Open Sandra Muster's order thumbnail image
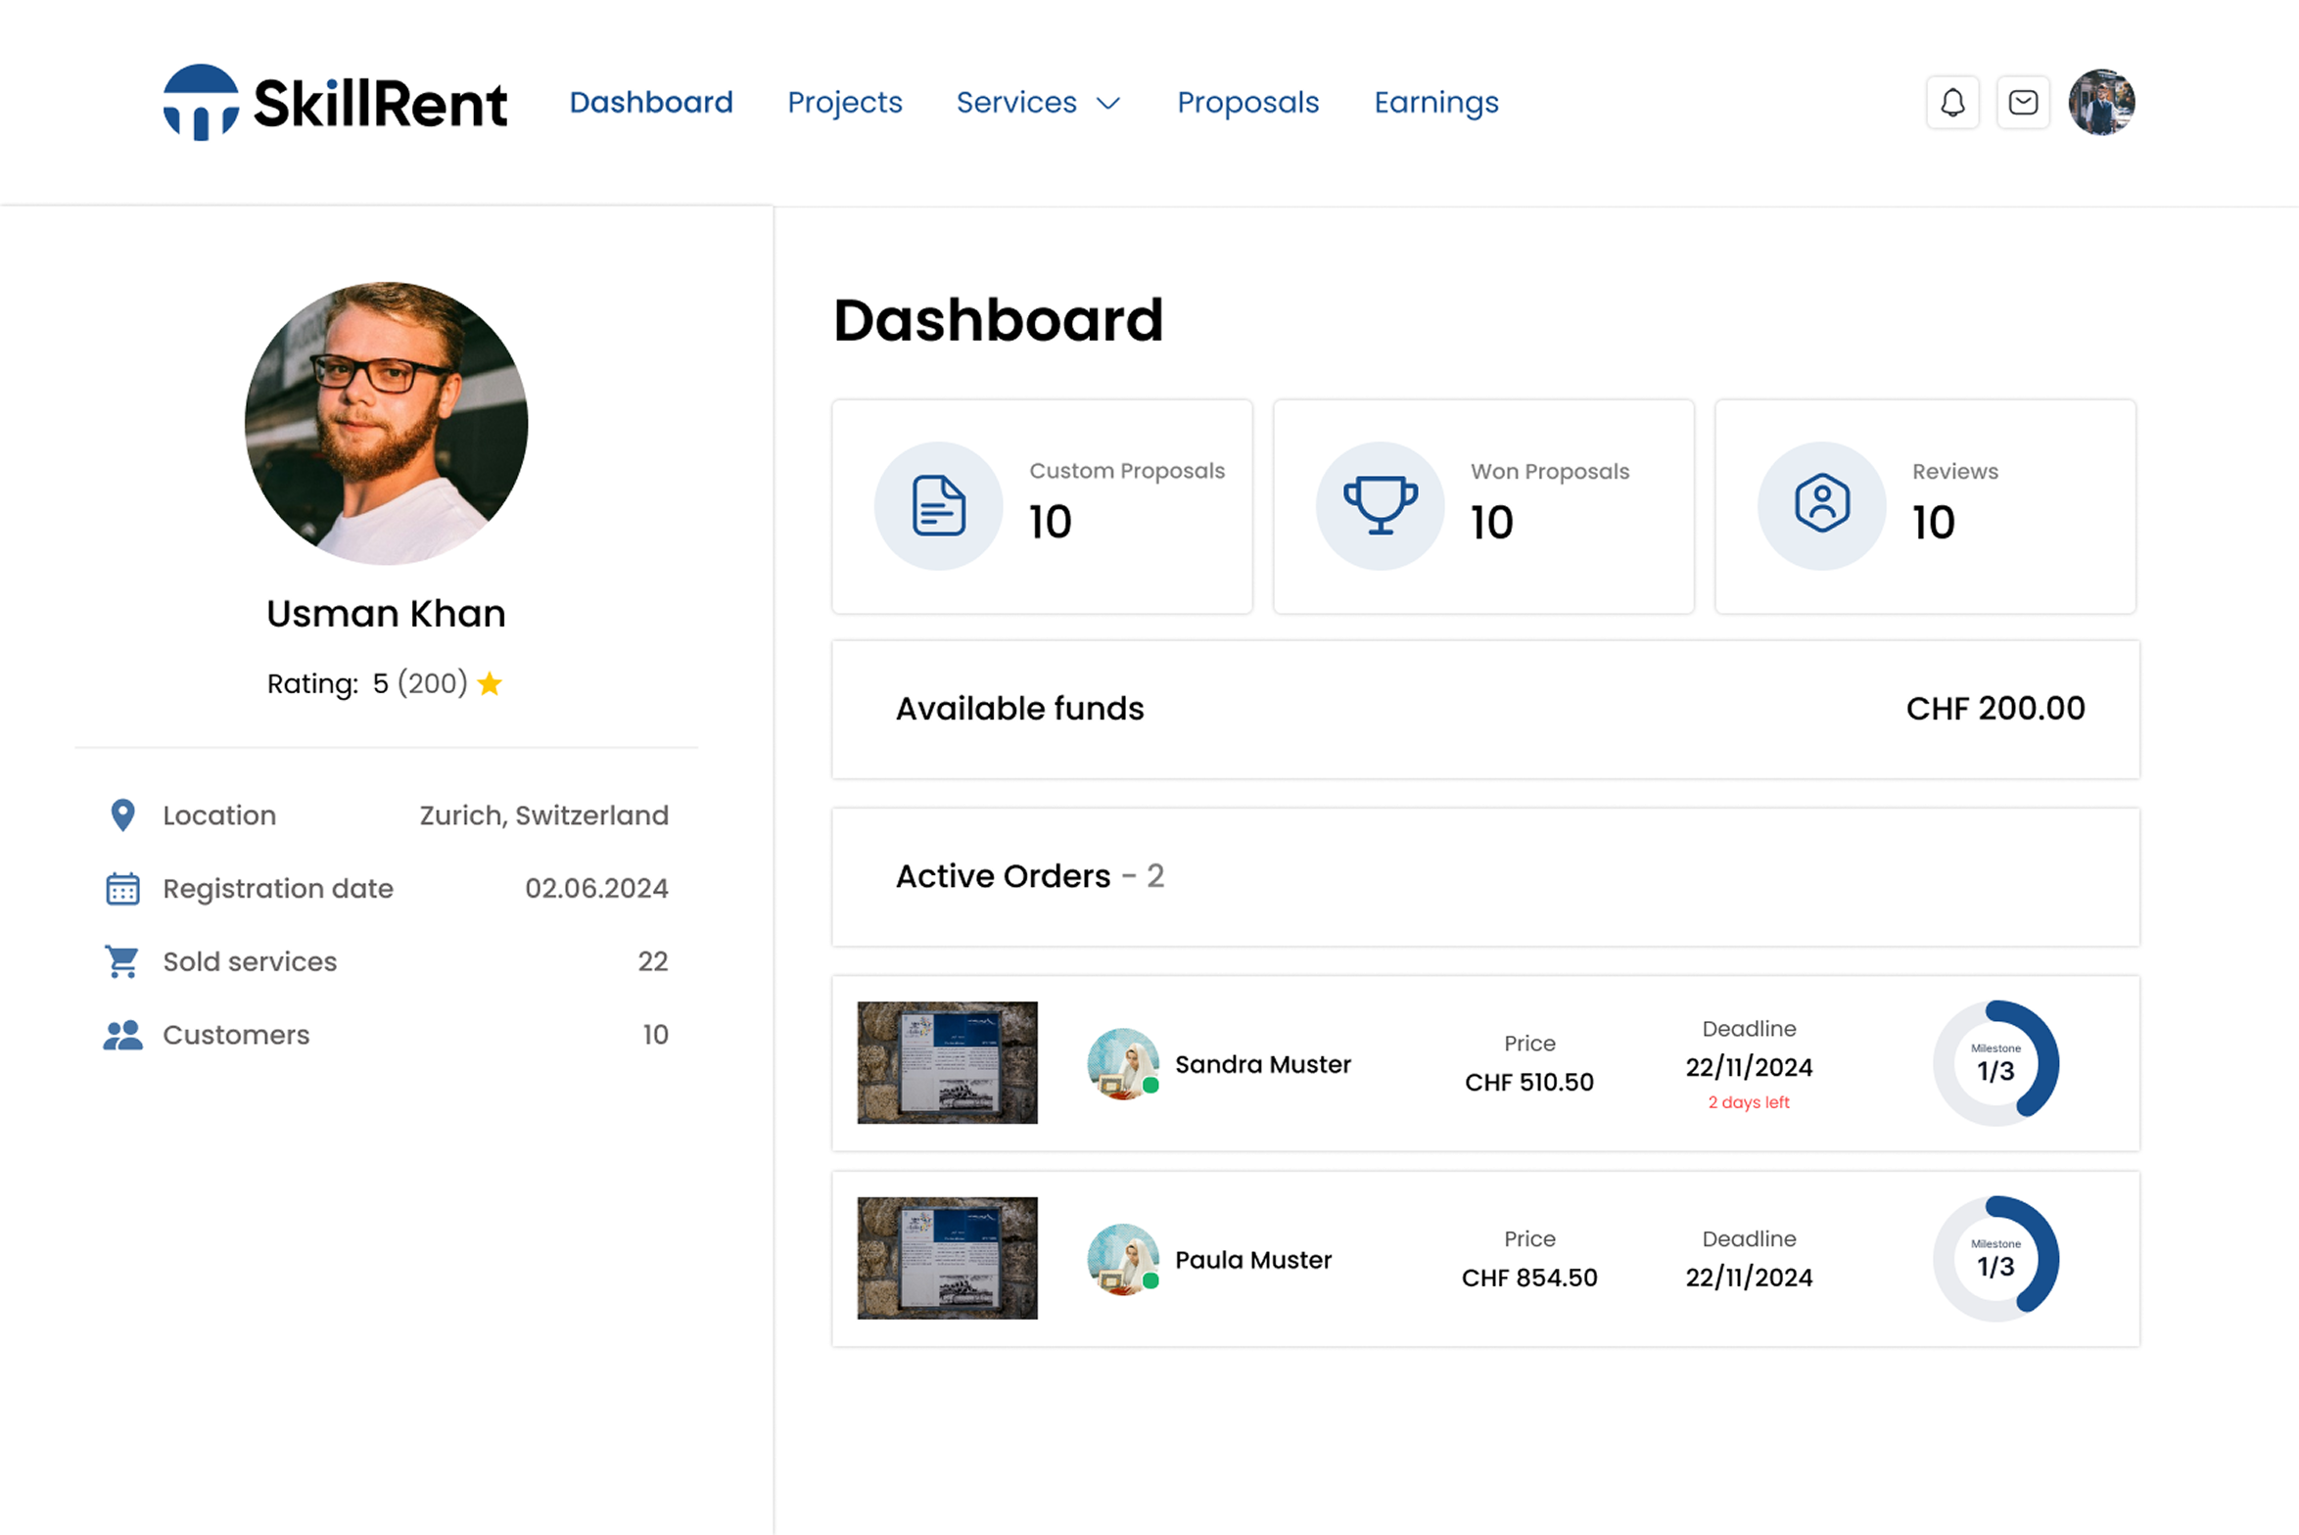This screenshot has width=2299, height=1535. coord(947,1063)
